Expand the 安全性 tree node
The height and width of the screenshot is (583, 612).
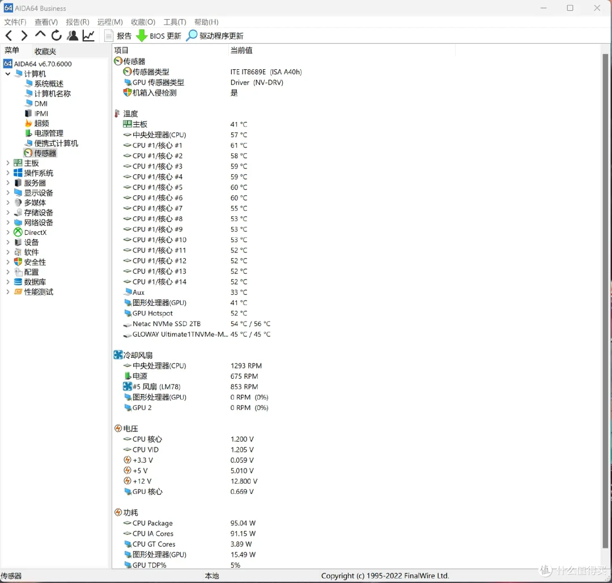coord(7,262)
